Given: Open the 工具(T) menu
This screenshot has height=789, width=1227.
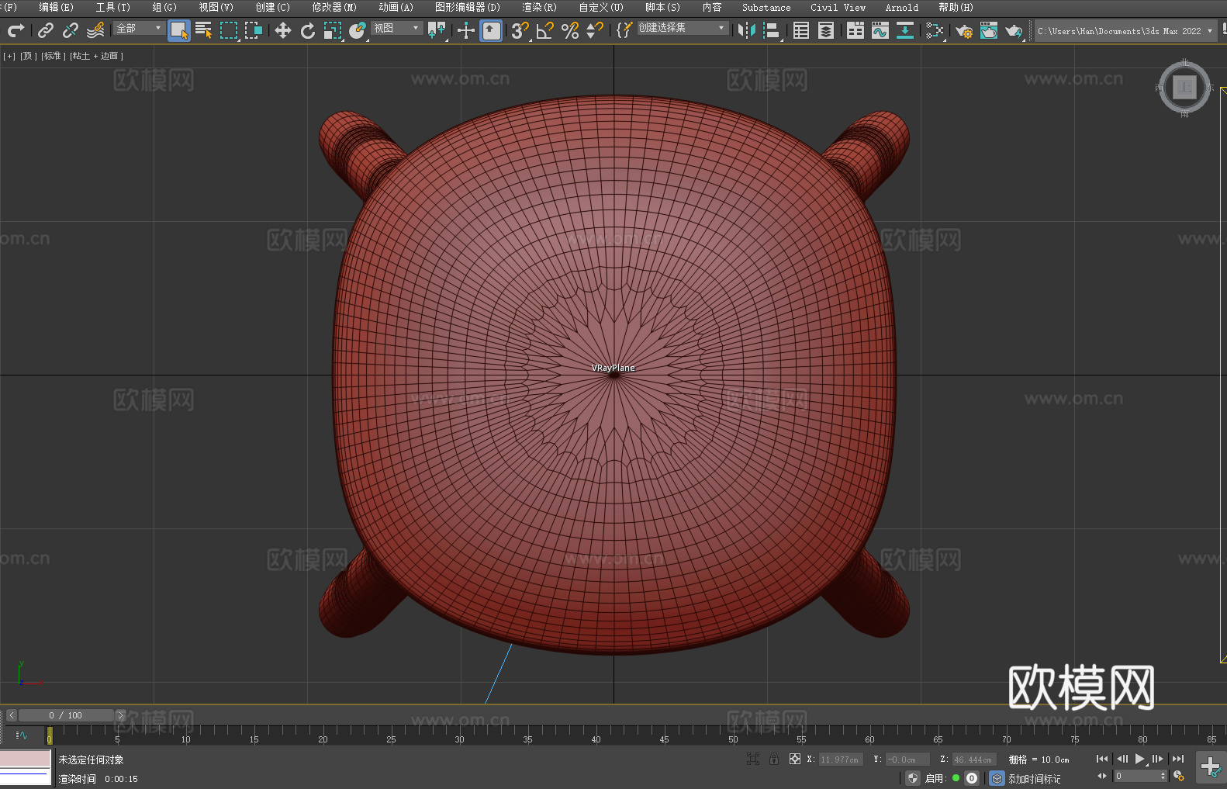Looking at the screenshot, I should tap(113, 7).
